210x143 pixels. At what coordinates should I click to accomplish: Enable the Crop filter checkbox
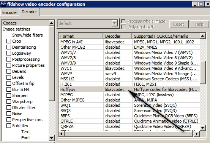9,41
